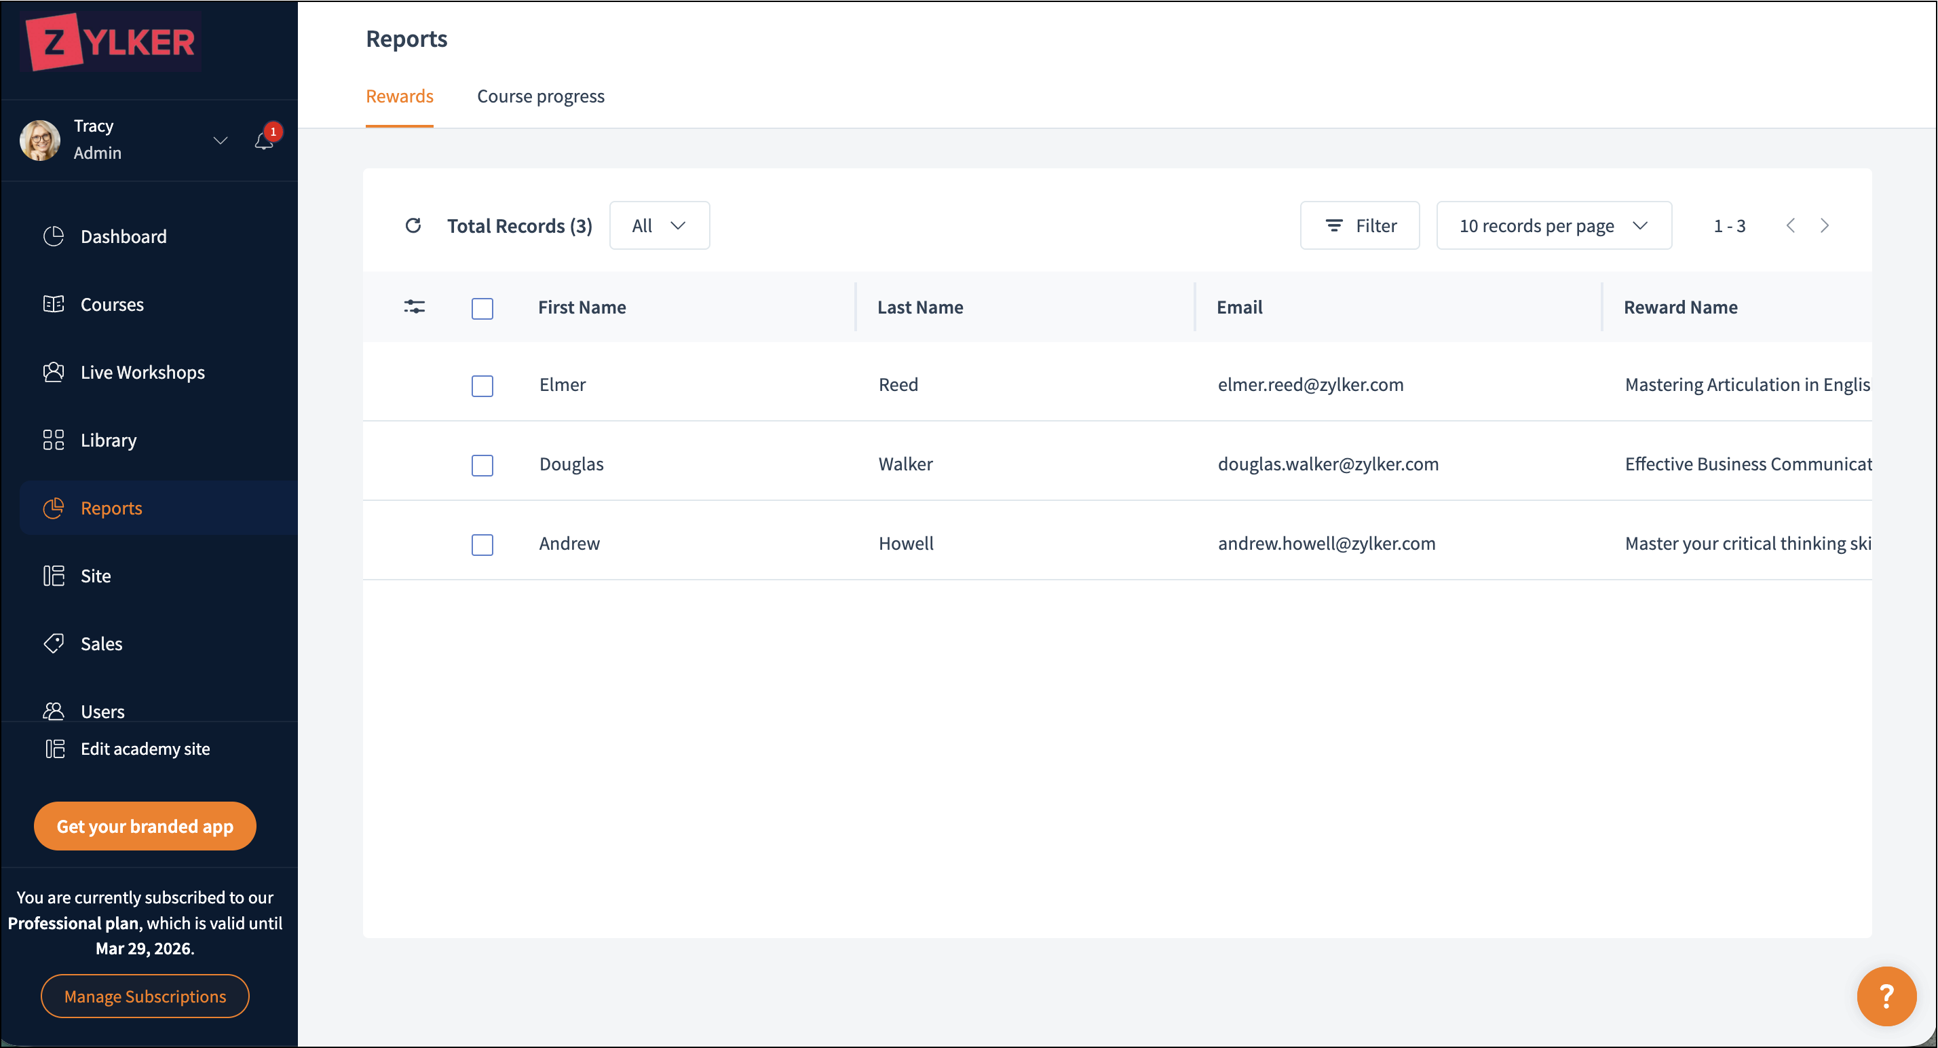The height and width of the screenshot is (1048, 1938).
Task: Click the Filter button
Action: click(1359, 226)
